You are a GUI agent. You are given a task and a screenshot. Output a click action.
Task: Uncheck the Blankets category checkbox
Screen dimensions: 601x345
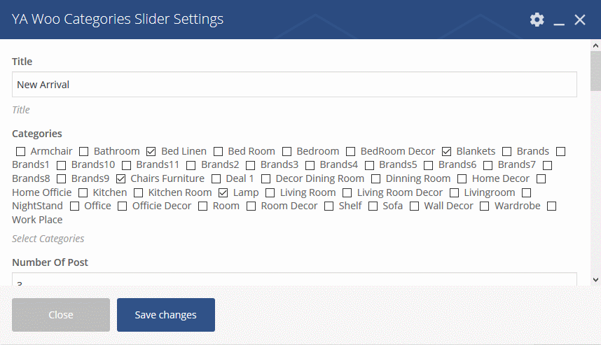[x=446, y=152]
